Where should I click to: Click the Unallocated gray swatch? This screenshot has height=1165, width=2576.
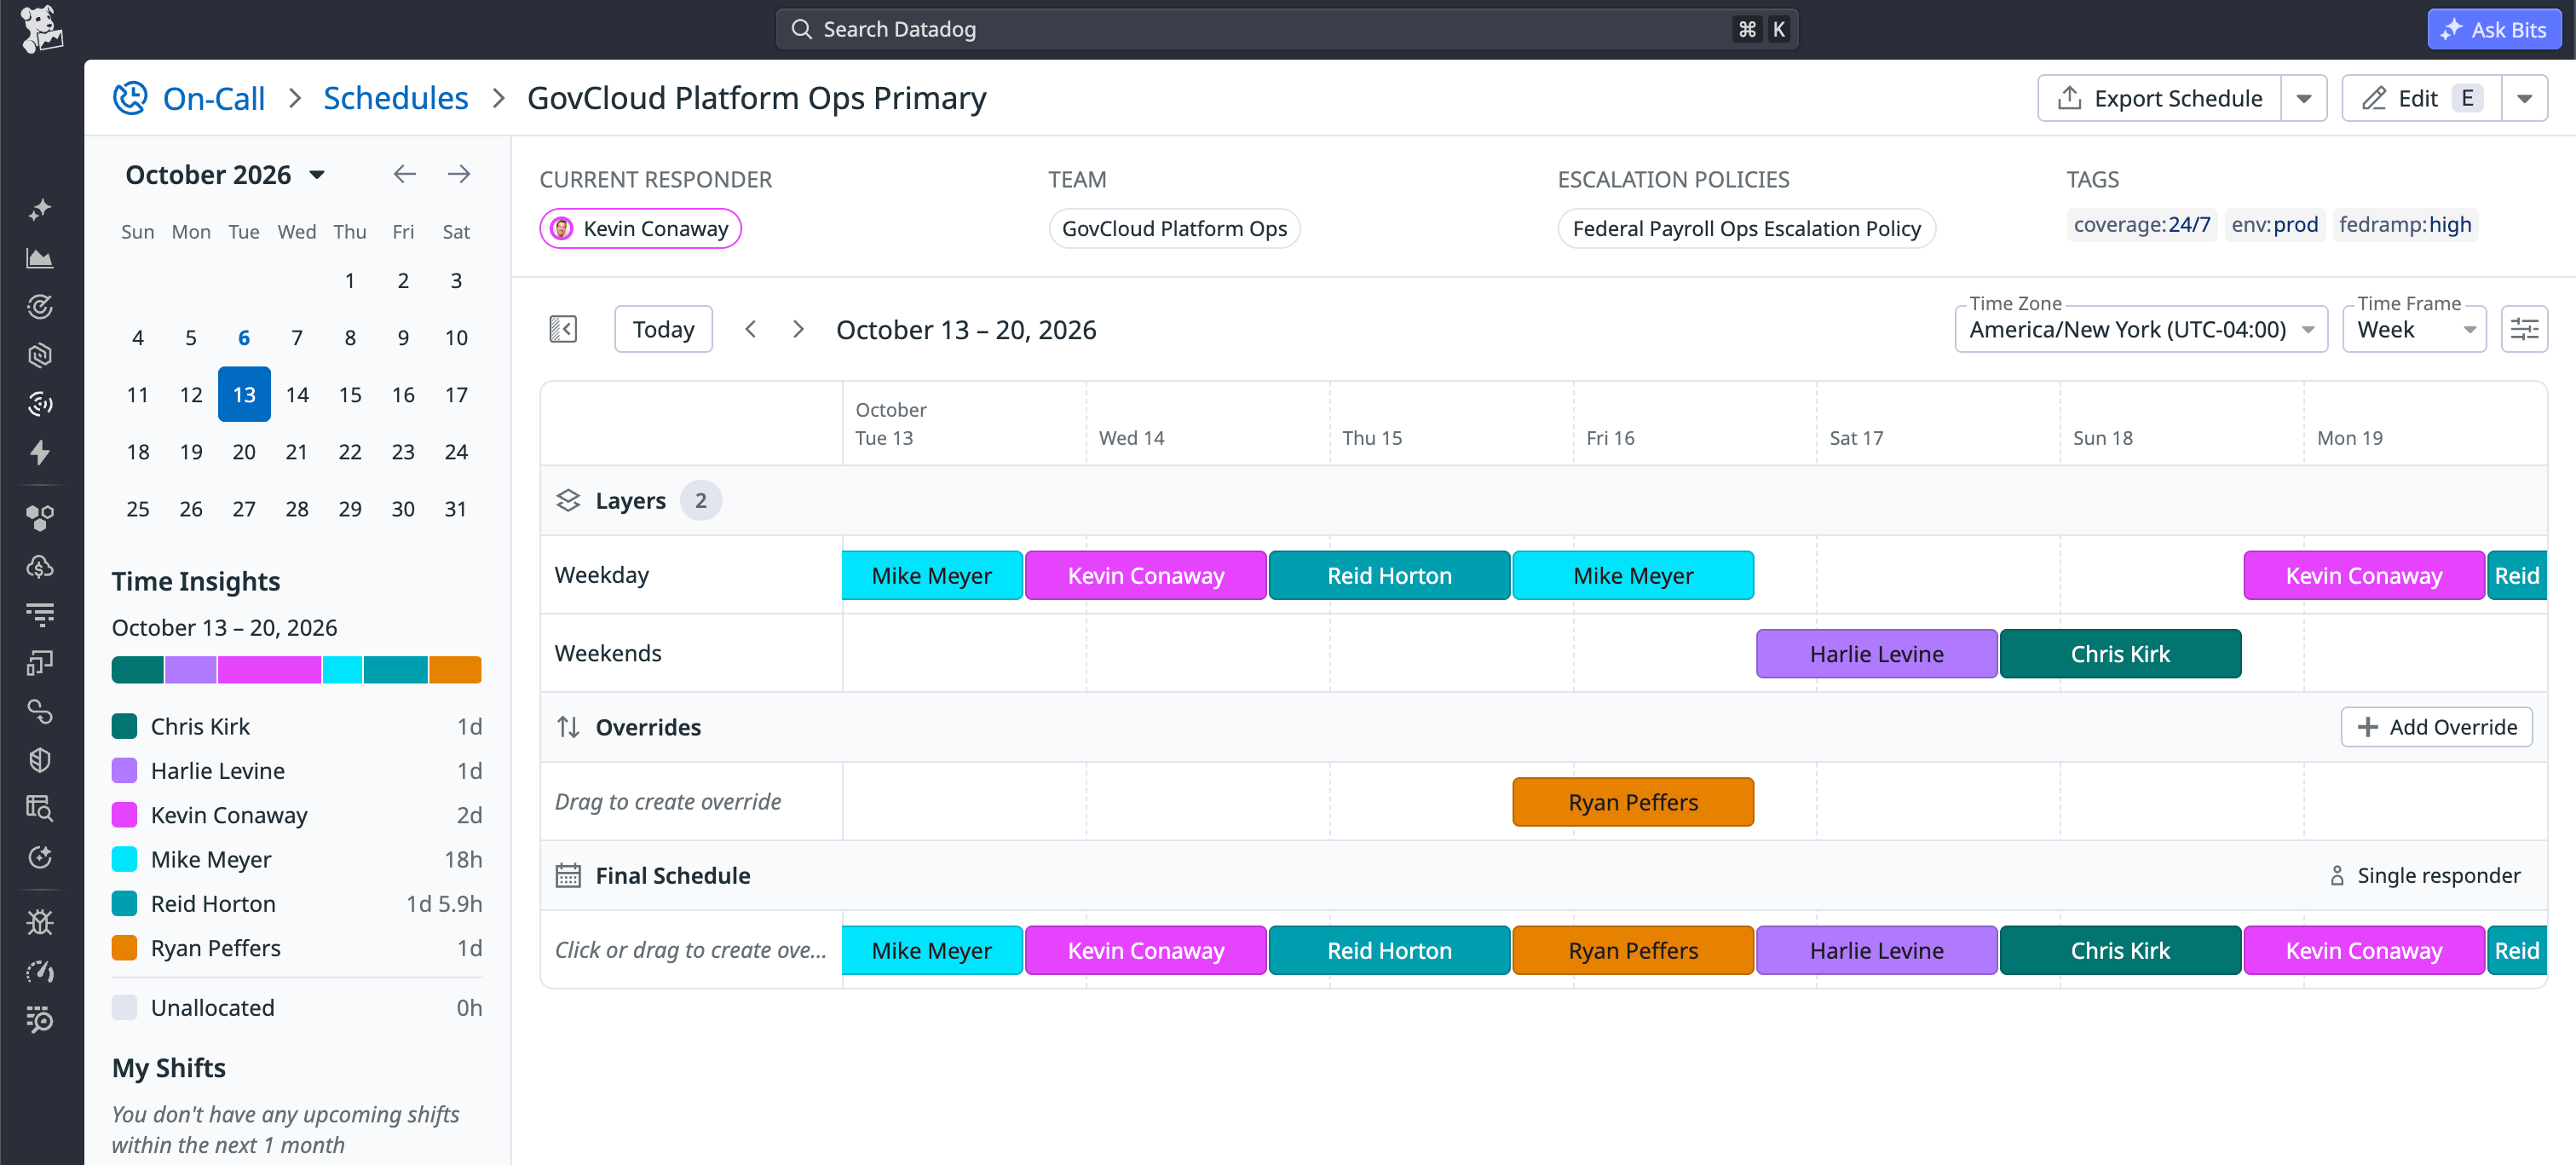(x=124, y=1007)
